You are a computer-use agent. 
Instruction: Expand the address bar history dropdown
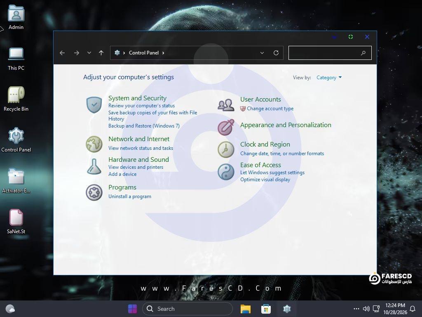click(x=262, y=53)
